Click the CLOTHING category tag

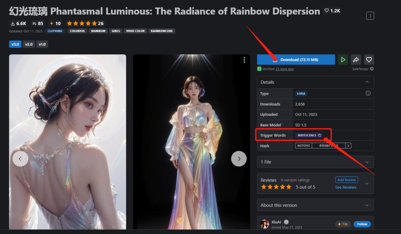pos(55,31)
